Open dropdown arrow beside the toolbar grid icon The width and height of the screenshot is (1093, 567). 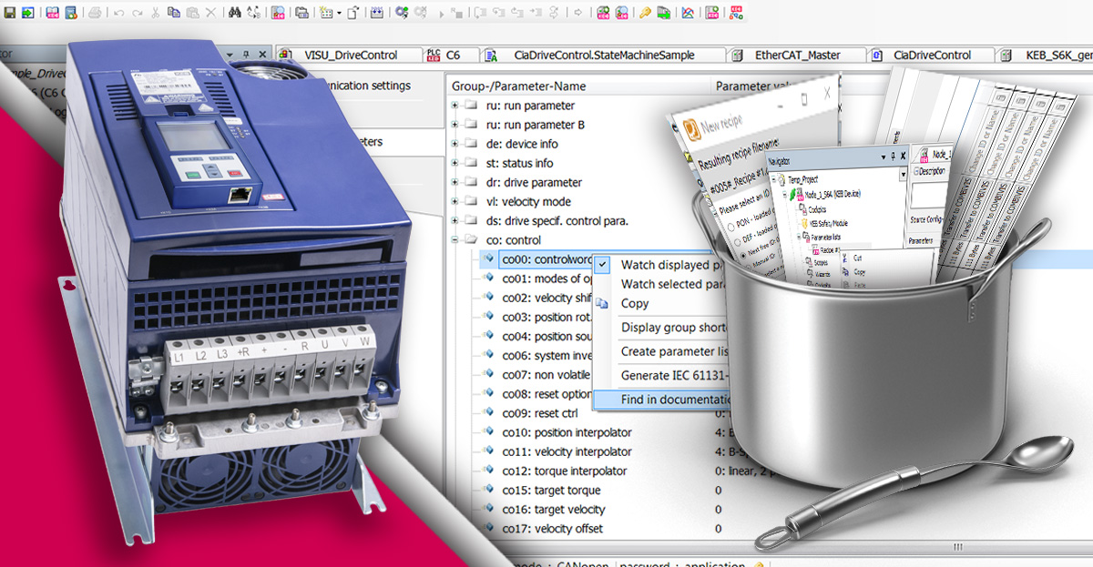pyautogui.click(x=339, y=14)
